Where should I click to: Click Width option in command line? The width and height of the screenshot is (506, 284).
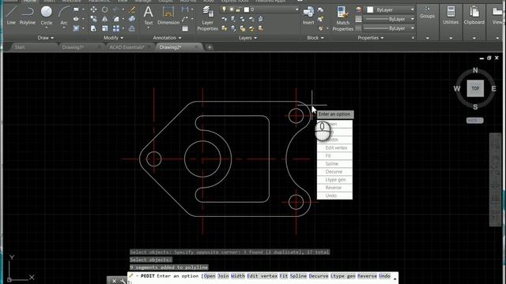tap(238, 276)
